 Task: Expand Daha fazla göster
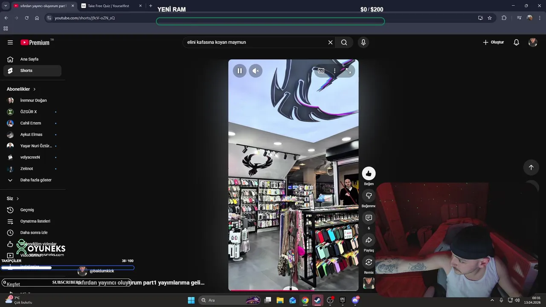coord(32,180)
